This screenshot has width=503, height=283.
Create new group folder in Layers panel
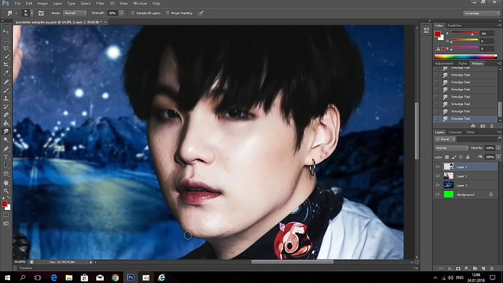pyautogui.click(x=475, y=268)
